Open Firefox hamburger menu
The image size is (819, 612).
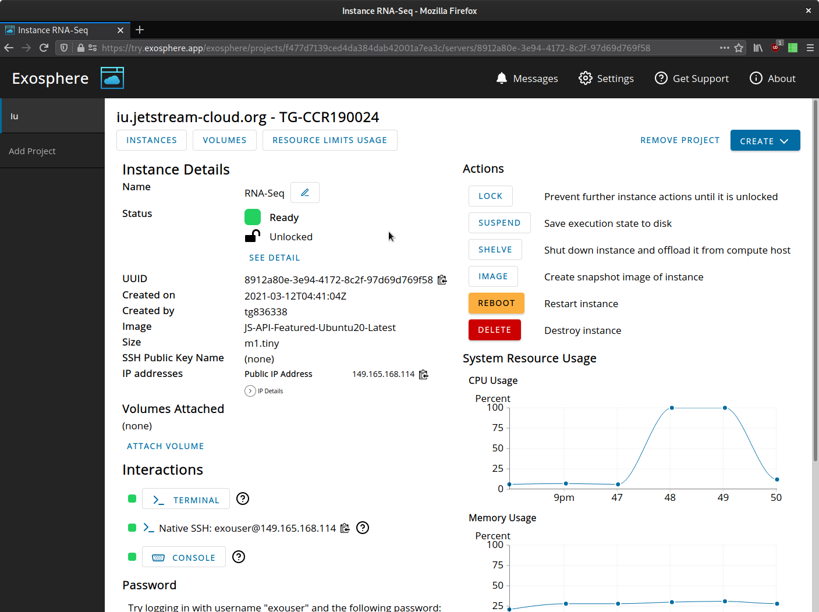click(x=810, y=48)
